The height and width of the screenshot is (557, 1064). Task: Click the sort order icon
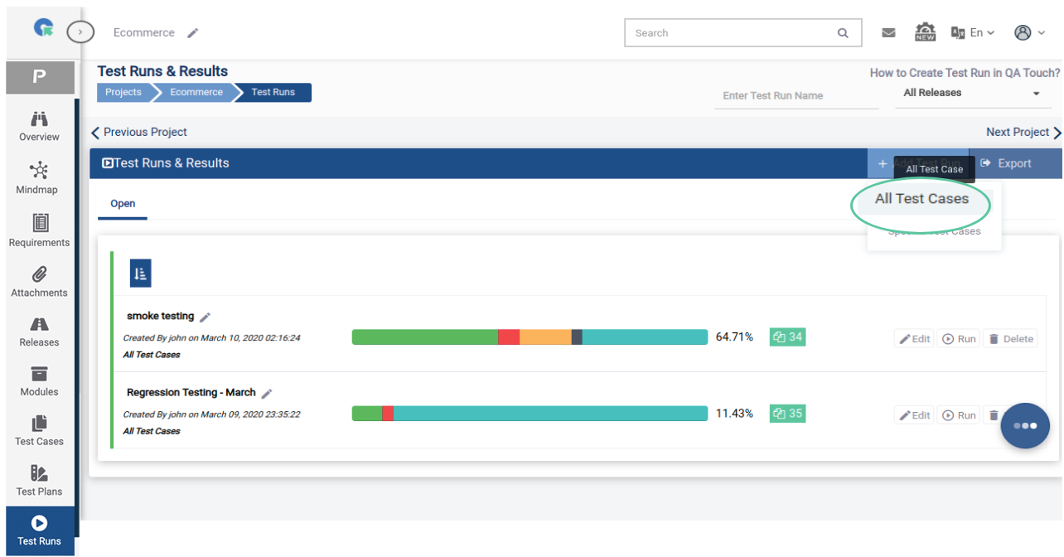tap(140, 274)
